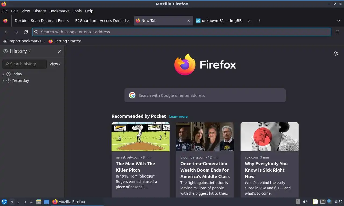
Task: Switch to the unknown-31 ImgBB tab
Action: [x=222, y=21]
